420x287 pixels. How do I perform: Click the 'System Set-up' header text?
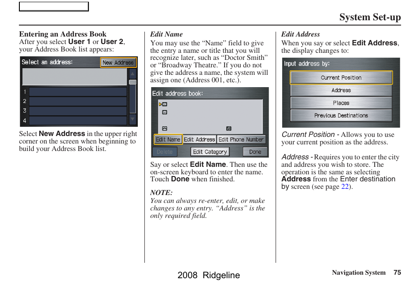click(x=370, y=17)
